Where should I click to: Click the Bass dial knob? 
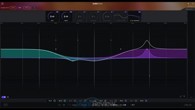click(52, 17)
